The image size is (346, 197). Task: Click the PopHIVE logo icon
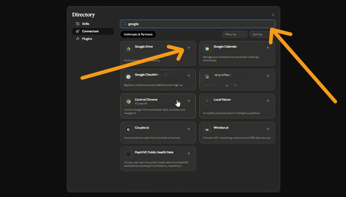click(128, 154)
